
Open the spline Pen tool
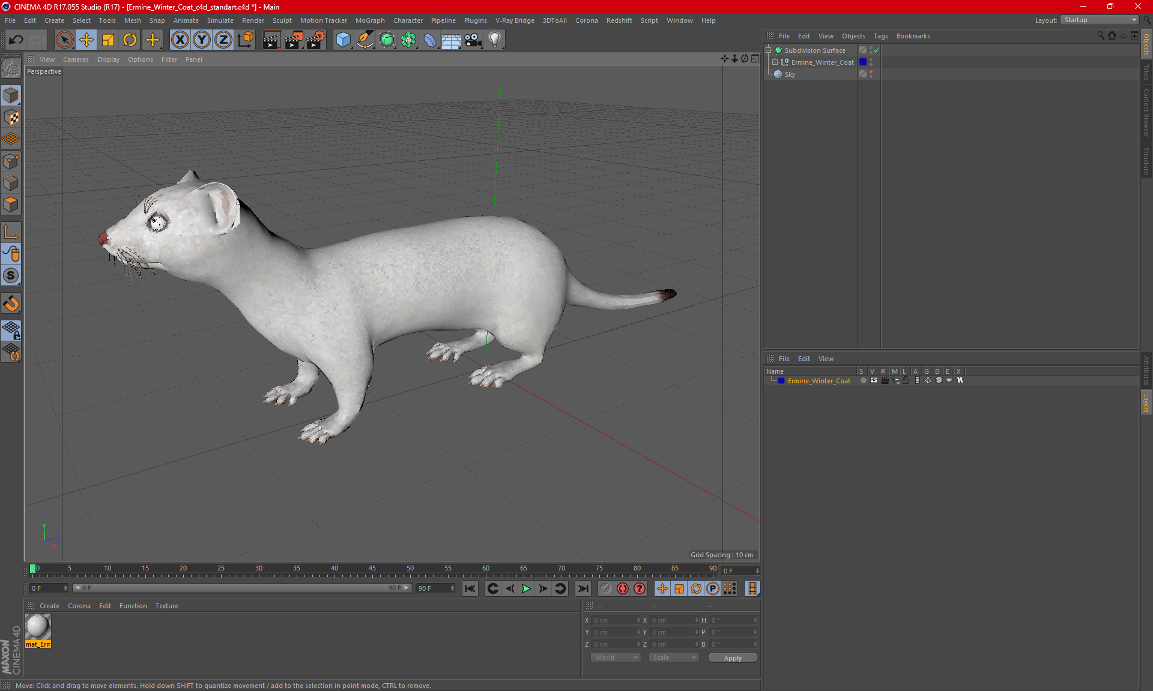[x=365, y=40]
